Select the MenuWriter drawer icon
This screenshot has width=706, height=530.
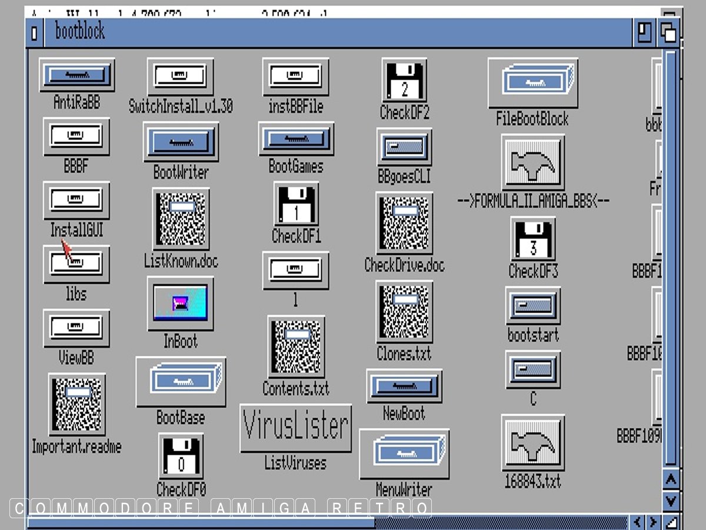[404, 453]
